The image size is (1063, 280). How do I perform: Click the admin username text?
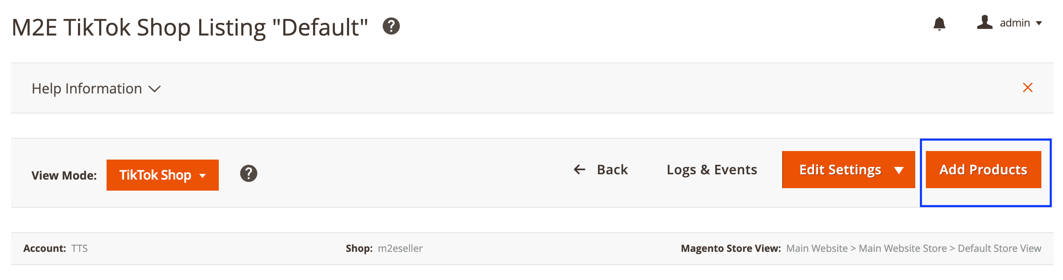point(1014,23)
